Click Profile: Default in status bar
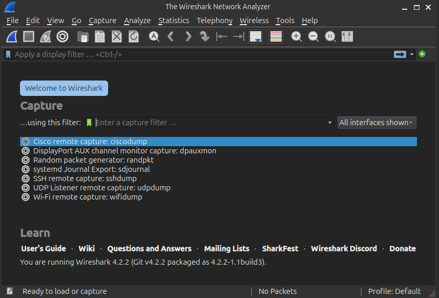439x298 pixels. [x=394, y=291]
